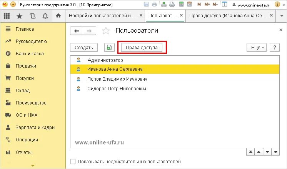The image size is (287, 169).
Task: Click user icon beside Попов Владимир Иванович
Action: (78, 79)
